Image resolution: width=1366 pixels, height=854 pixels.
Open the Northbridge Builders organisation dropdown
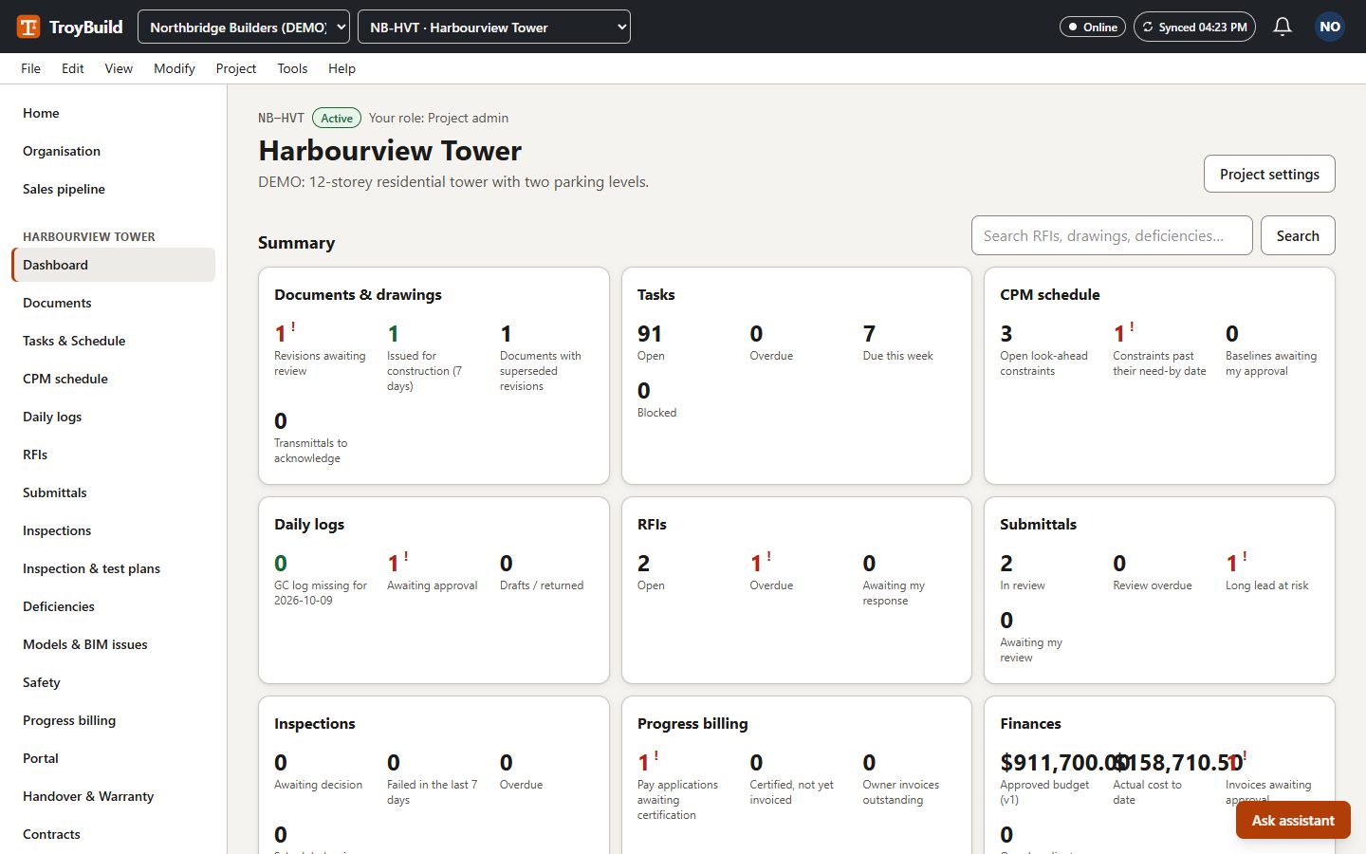pos(244,27)
